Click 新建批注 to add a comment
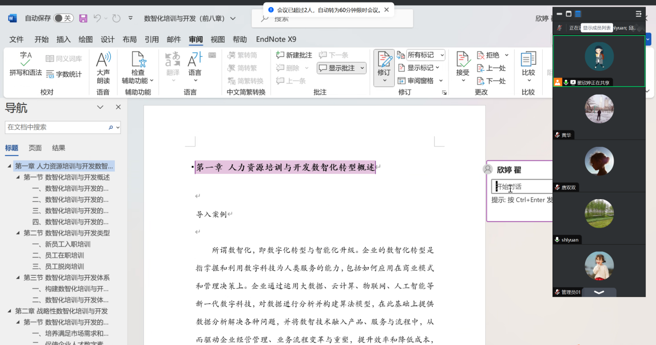This screenshot has width=656, height=345. coord(294,55)
